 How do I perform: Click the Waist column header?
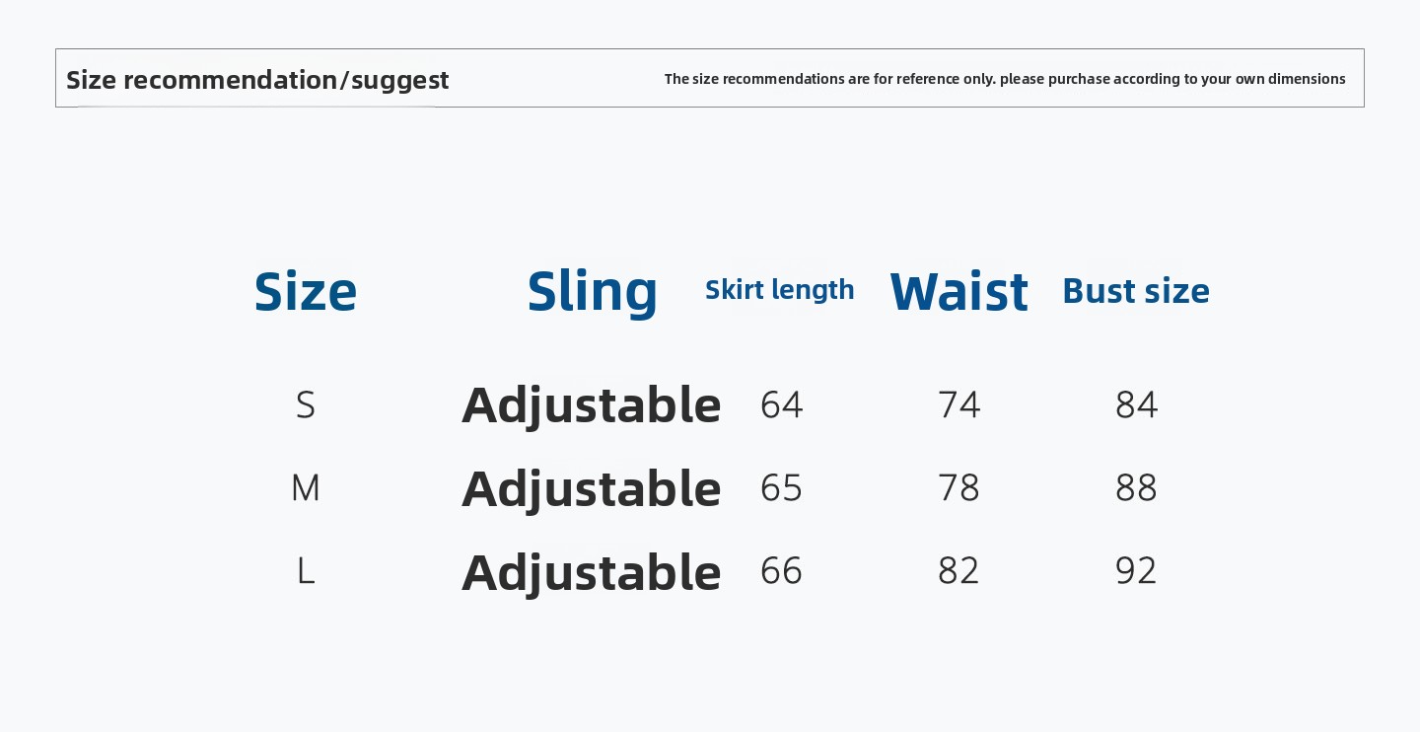click(958, 292)
